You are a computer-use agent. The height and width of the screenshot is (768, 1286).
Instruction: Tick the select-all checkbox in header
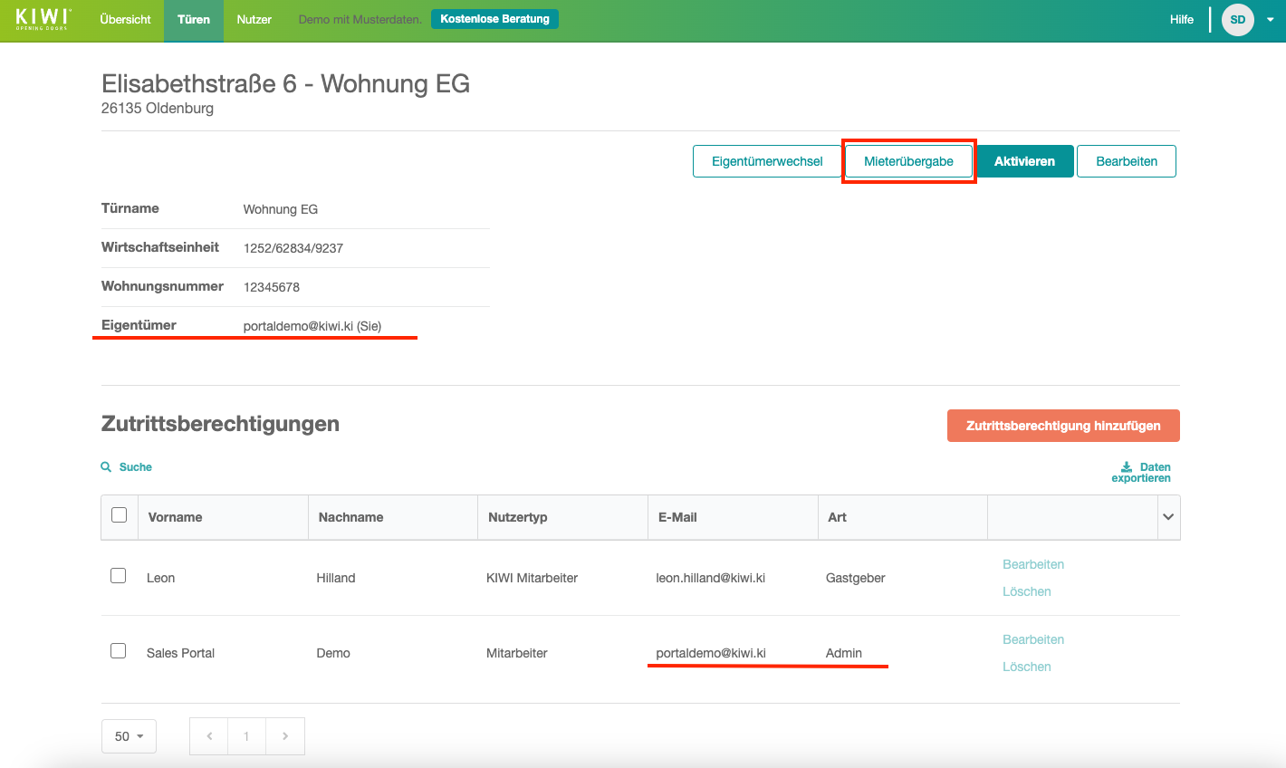click(119, 515)
